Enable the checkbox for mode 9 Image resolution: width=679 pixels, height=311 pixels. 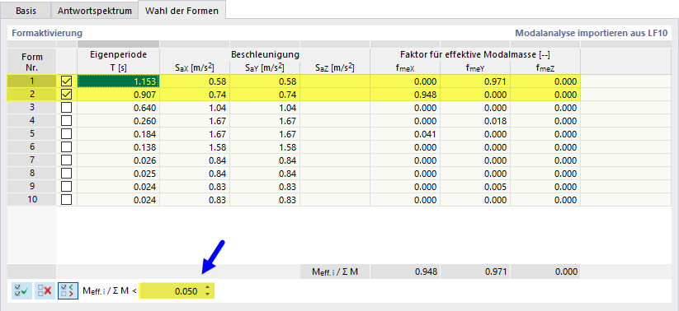(67, 187)
